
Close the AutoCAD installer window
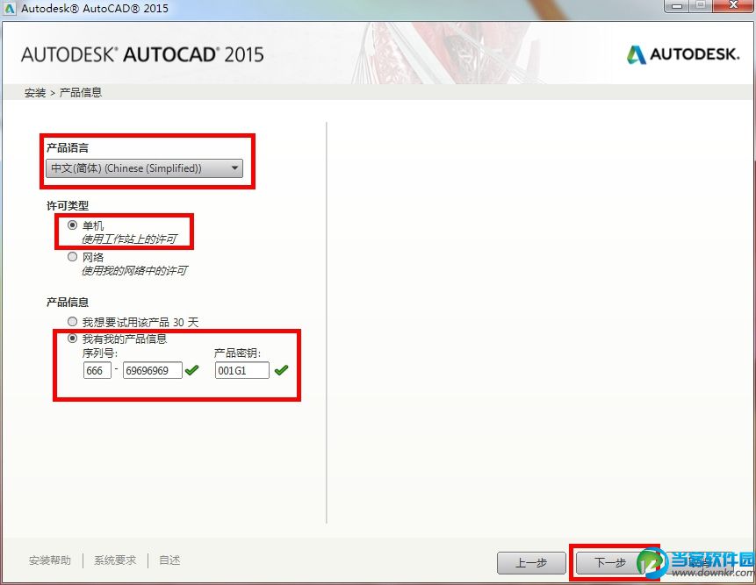(732, 6)
